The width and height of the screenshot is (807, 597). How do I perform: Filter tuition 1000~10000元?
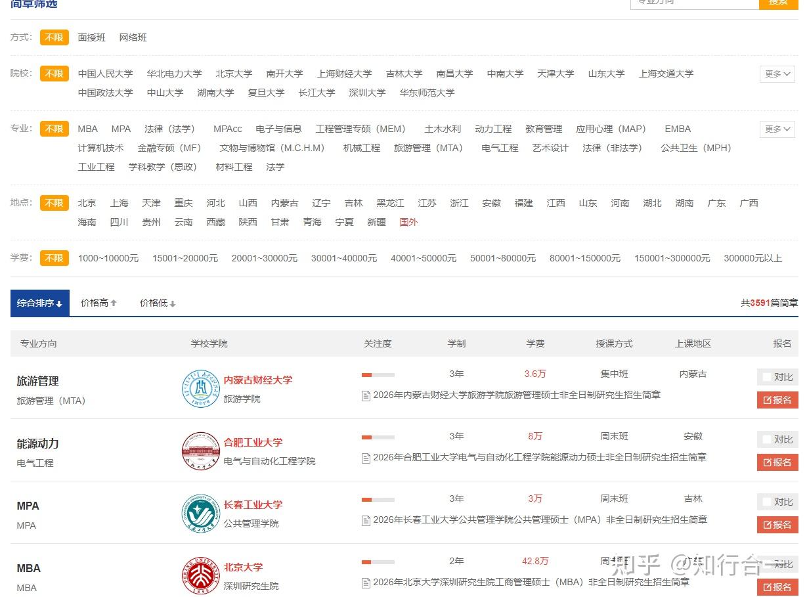point(108,258)
